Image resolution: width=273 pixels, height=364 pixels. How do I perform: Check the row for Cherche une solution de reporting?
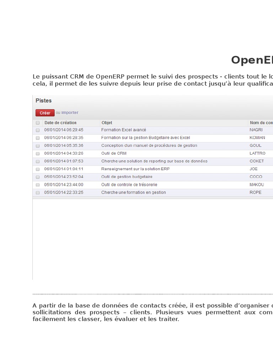click(x=38, y=161)
